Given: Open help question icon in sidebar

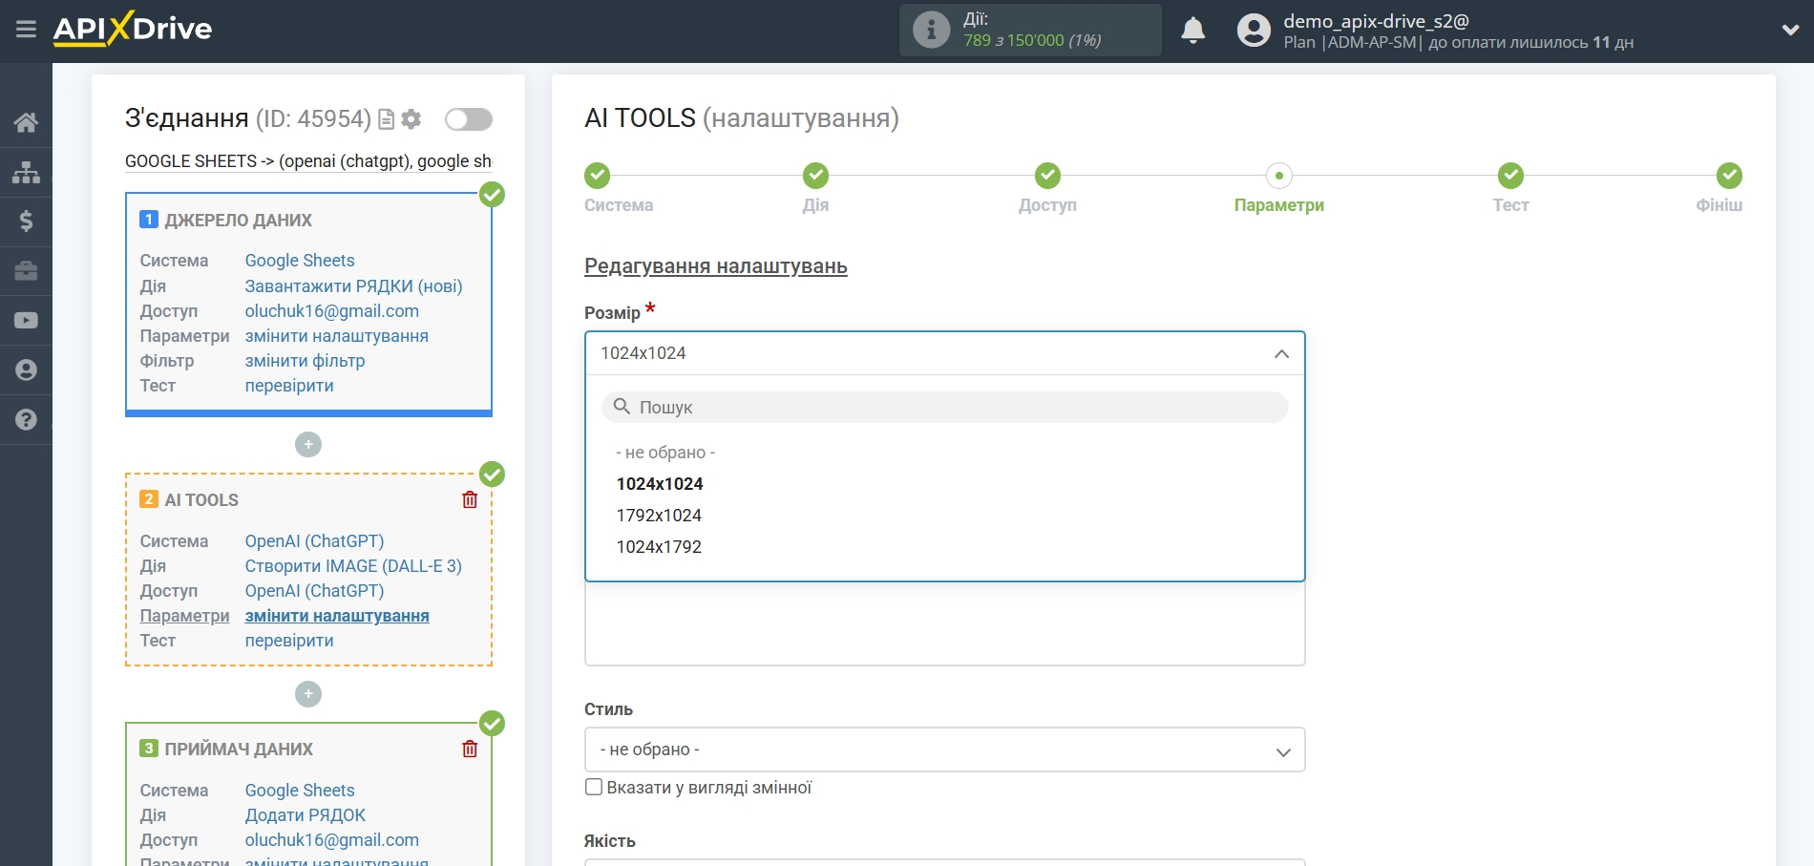Looking at the screenshot, I should [x=26, y=419].
